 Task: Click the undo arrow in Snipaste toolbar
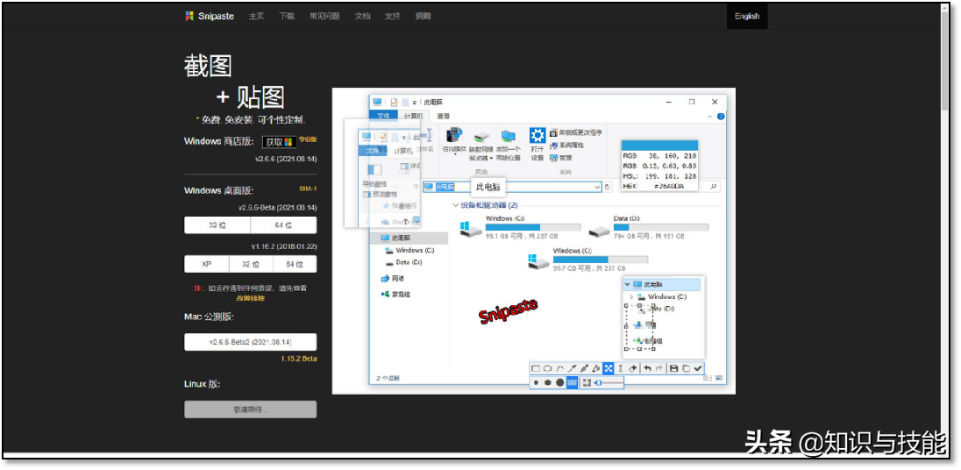[648, 368]
